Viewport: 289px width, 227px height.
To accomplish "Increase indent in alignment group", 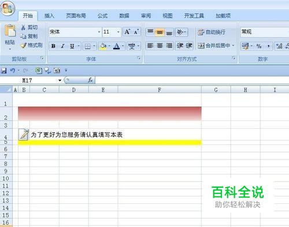I will [x=189, y=46].
